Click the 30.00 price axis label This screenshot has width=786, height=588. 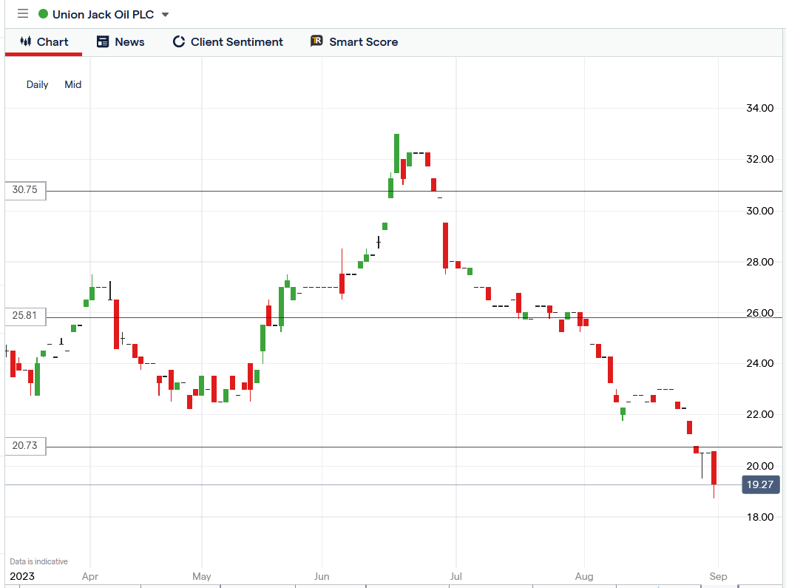(760, 211)
